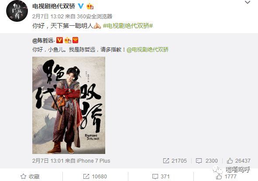This screenshot has height=181, width=258.
Task: Repost this post showing 10680
Action: (x=95, y=176)
